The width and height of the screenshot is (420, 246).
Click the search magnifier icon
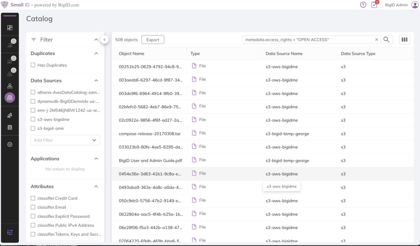[x=386, y=40]
